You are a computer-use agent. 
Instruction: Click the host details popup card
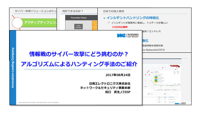click(167, 80)
